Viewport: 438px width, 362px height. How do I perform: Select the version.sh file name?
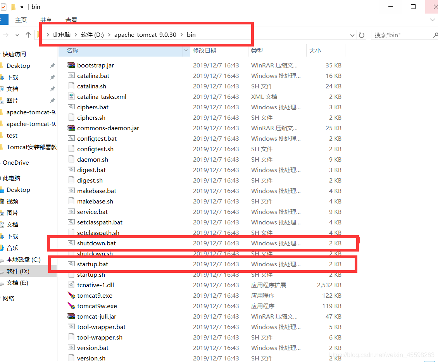[x=91, y=359]
